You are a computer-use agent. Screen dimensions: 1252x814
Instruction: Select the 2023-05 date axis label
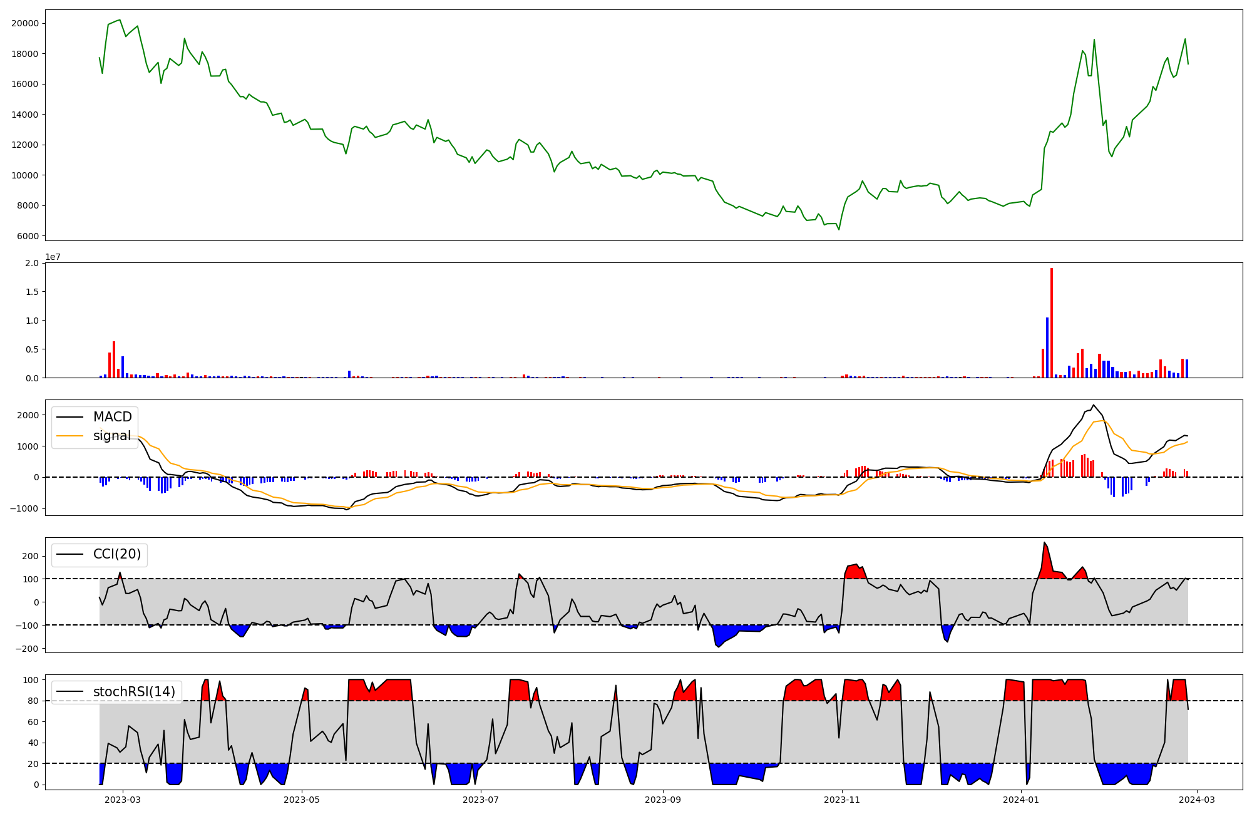pyautogui.click(x=302, y=799)
